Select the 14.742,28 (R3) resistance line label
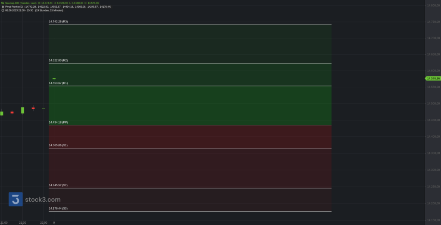The image size is (441, 225). (58, 22)
